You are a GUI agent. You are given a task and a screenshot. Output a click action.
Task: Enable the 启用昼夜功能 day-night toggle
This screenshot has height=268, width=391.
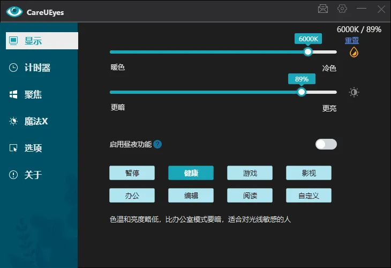(x=326, y=144)
